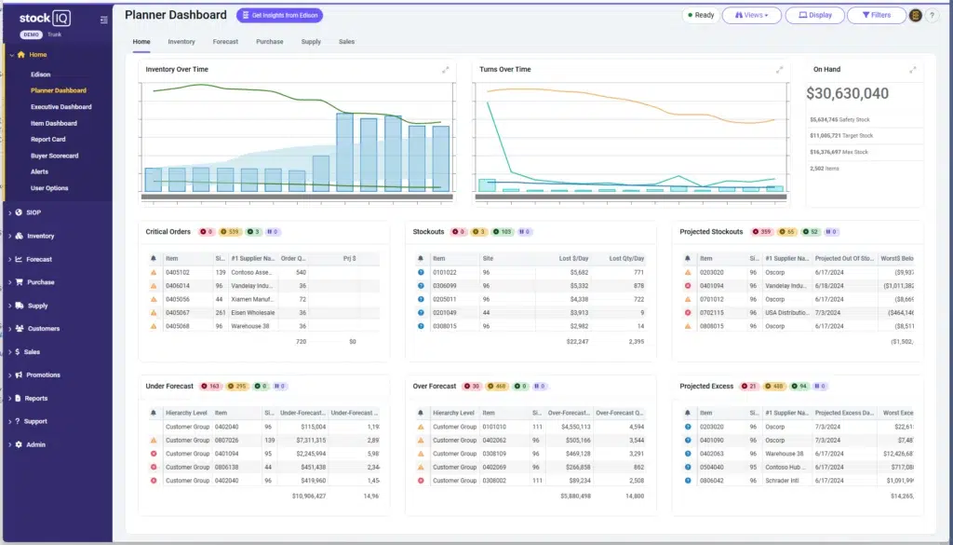Click the Customers people icon in sidebar
953x545 pixels.
[x=20, y=329]
